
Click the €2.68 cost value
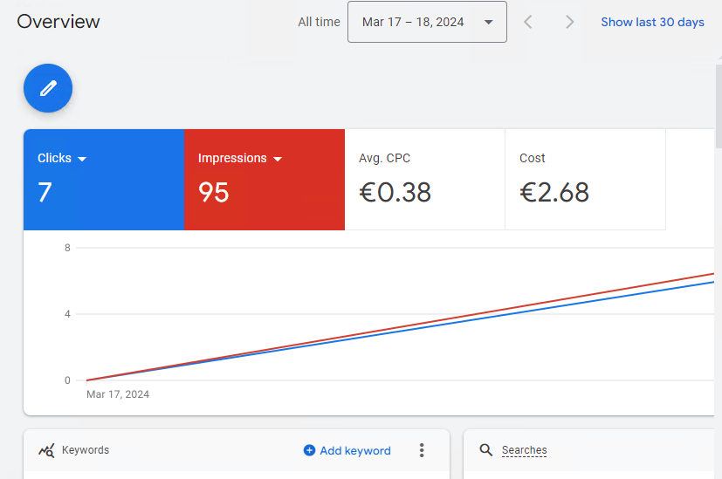click(x=554, y=192)
